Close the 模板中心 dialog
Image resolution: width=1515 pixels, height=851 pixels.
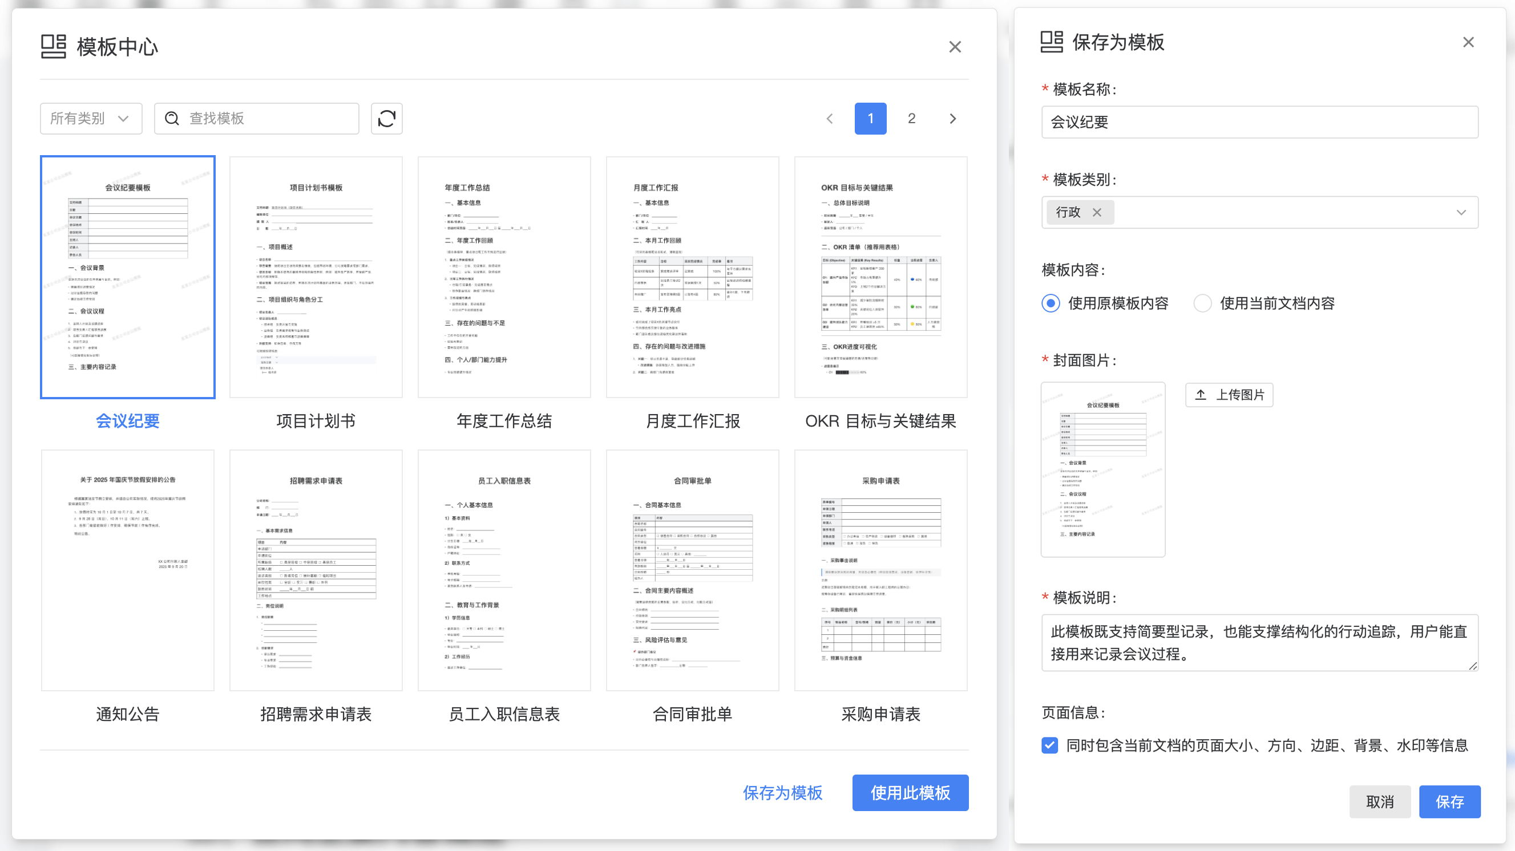955,47
